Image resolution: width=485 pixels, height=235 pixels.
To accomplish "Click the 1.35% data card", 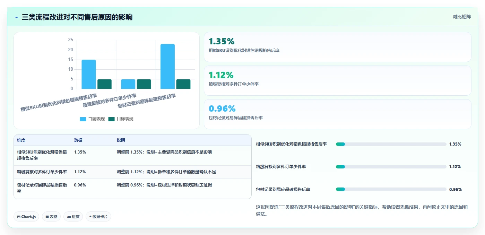I will pos(337,47).
